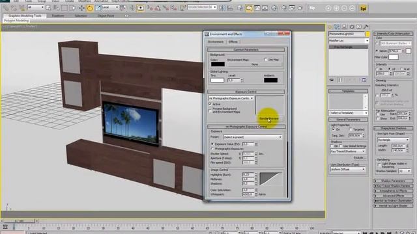Toggle Use Global Settings shadows checkbox
This screenshot has height=234, width=417.
[x=341, y=146]
